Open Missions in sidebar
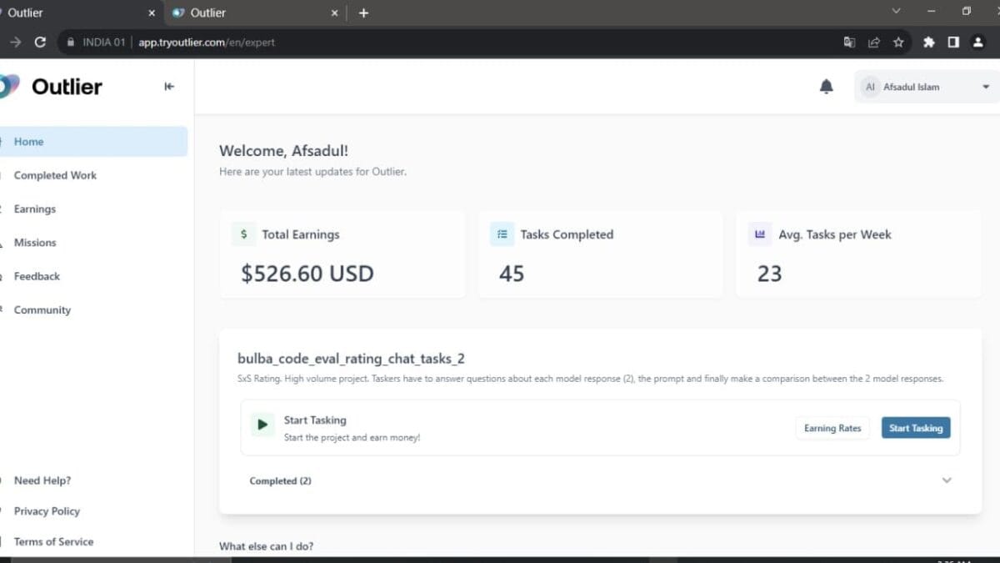 coord(35,243)
